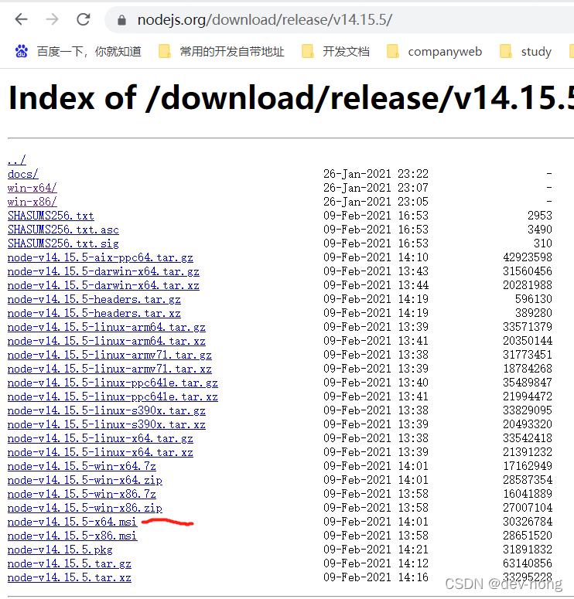Screen dimensions: 574x599
Task: Download node-v14.15.5.pkg package
Action: [x=60, y=550]
